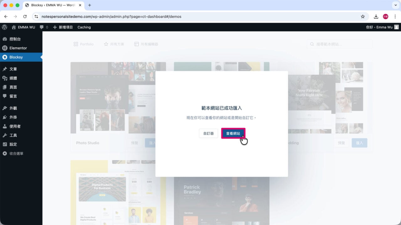Click the 外掛 plug icon

[5, 117]
